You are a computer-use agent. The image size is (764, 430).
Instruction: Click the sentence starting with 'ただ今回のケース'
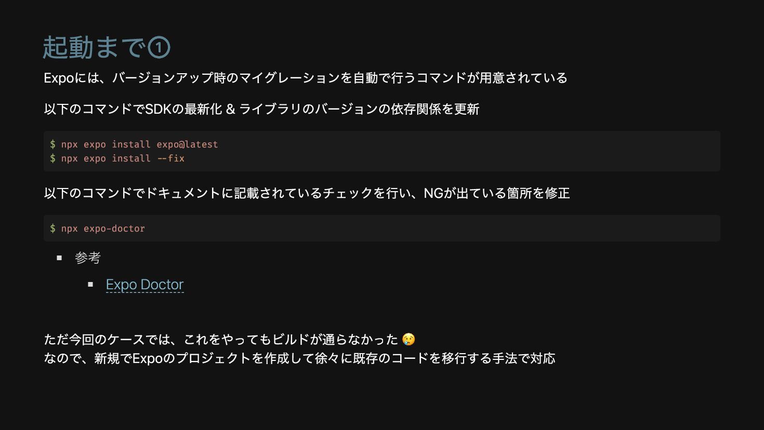[x=221, y=340]
